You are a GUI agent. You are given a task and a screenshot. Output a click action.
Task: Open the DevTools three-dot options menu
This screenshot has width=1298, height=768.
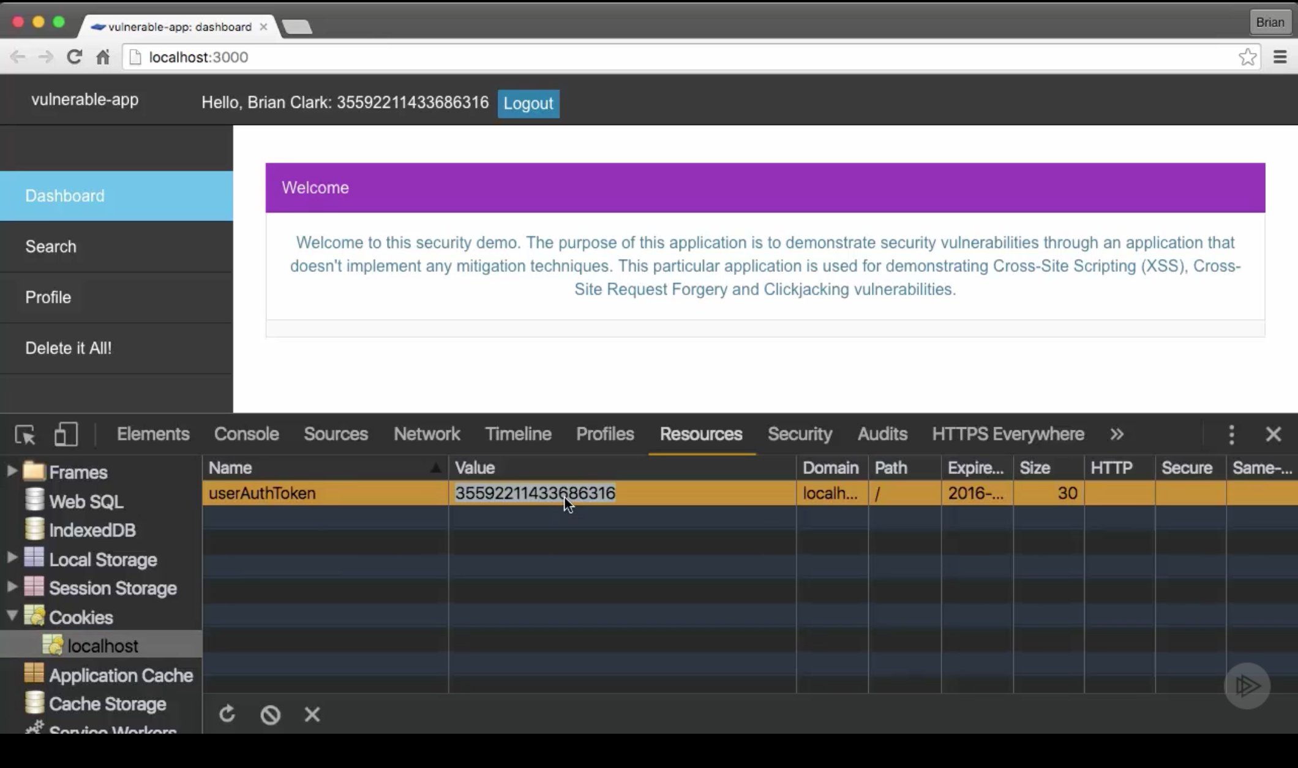coord(1231,434)
